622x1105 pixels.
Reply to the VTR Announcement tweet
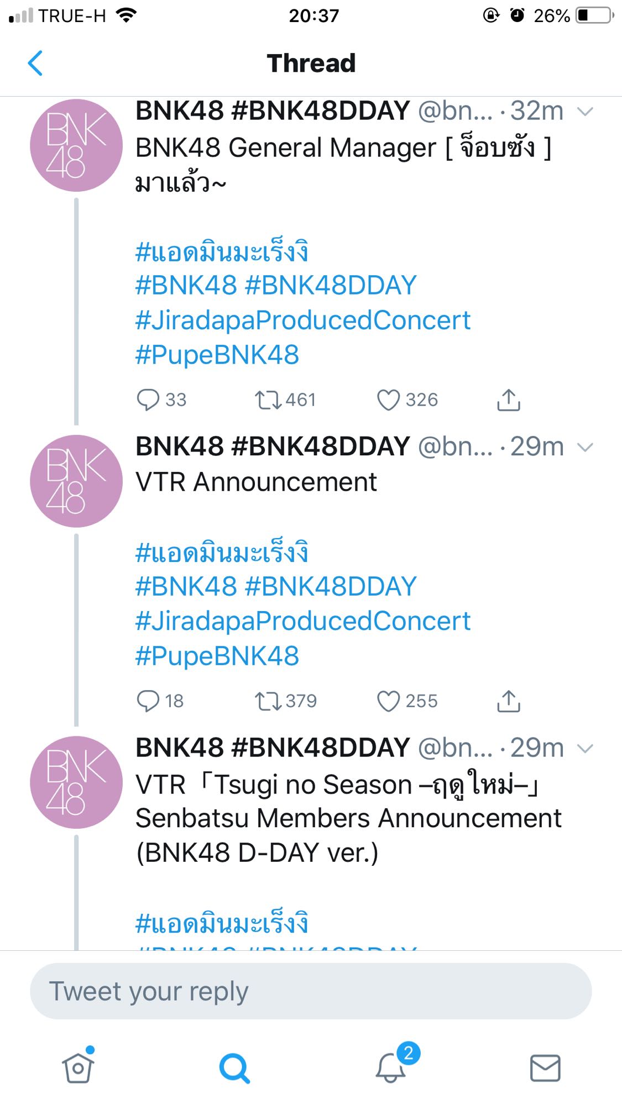coord(148,701)
